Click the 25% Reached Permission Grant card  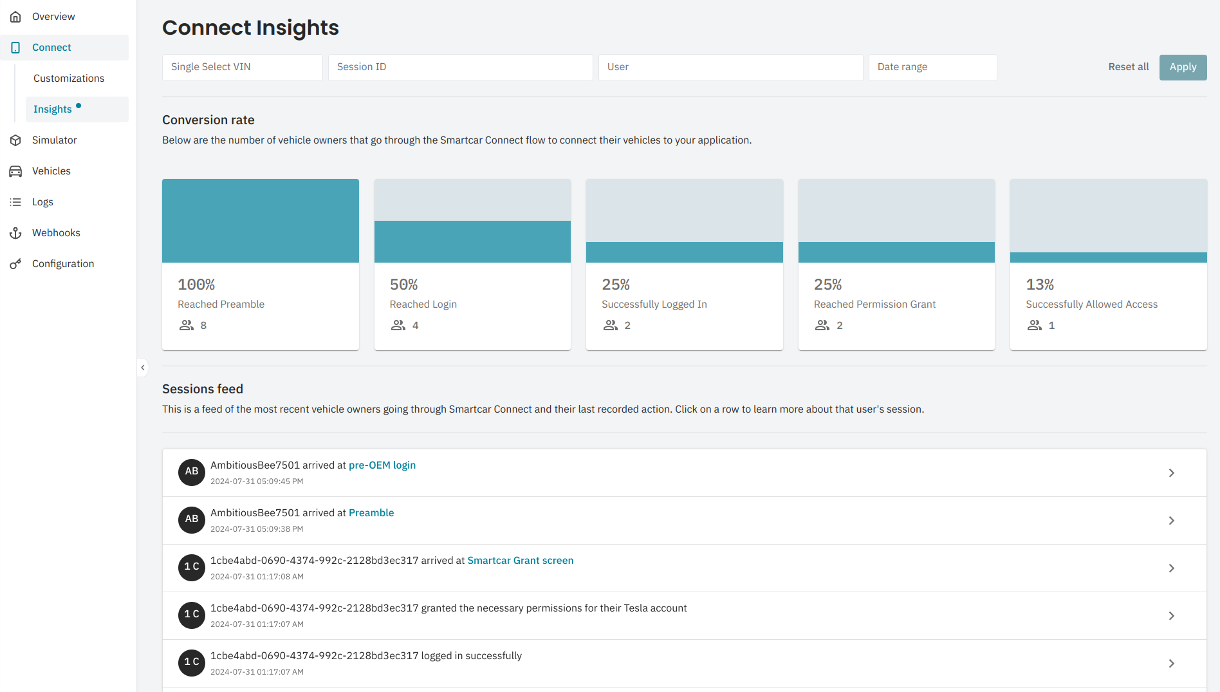tap(896, 265)
